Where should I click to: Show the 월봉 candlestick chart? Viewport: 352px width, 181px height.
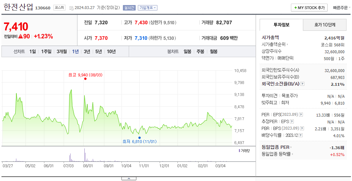tap(214, 52)
